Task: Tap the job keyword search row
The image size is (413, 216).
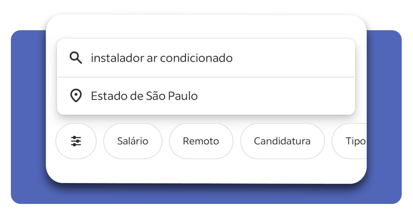Action: coord(206,58)
